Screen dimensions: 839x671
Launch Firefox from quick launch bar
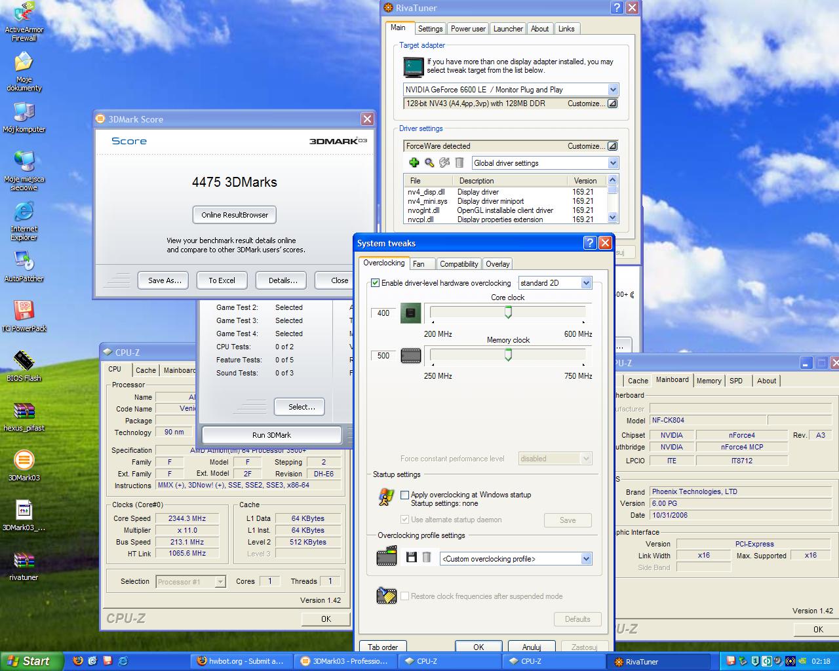pos(78,661)
